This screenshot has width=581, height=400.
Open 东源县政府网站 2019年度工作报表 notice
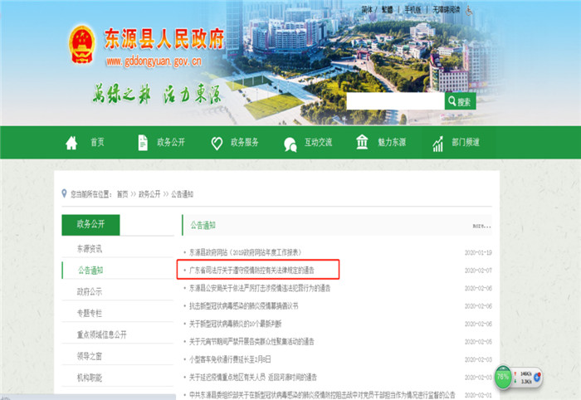pos(246,252)
